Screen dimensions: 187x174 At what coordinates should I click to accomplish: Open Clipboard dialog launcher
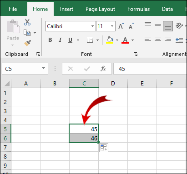(38, 54)
